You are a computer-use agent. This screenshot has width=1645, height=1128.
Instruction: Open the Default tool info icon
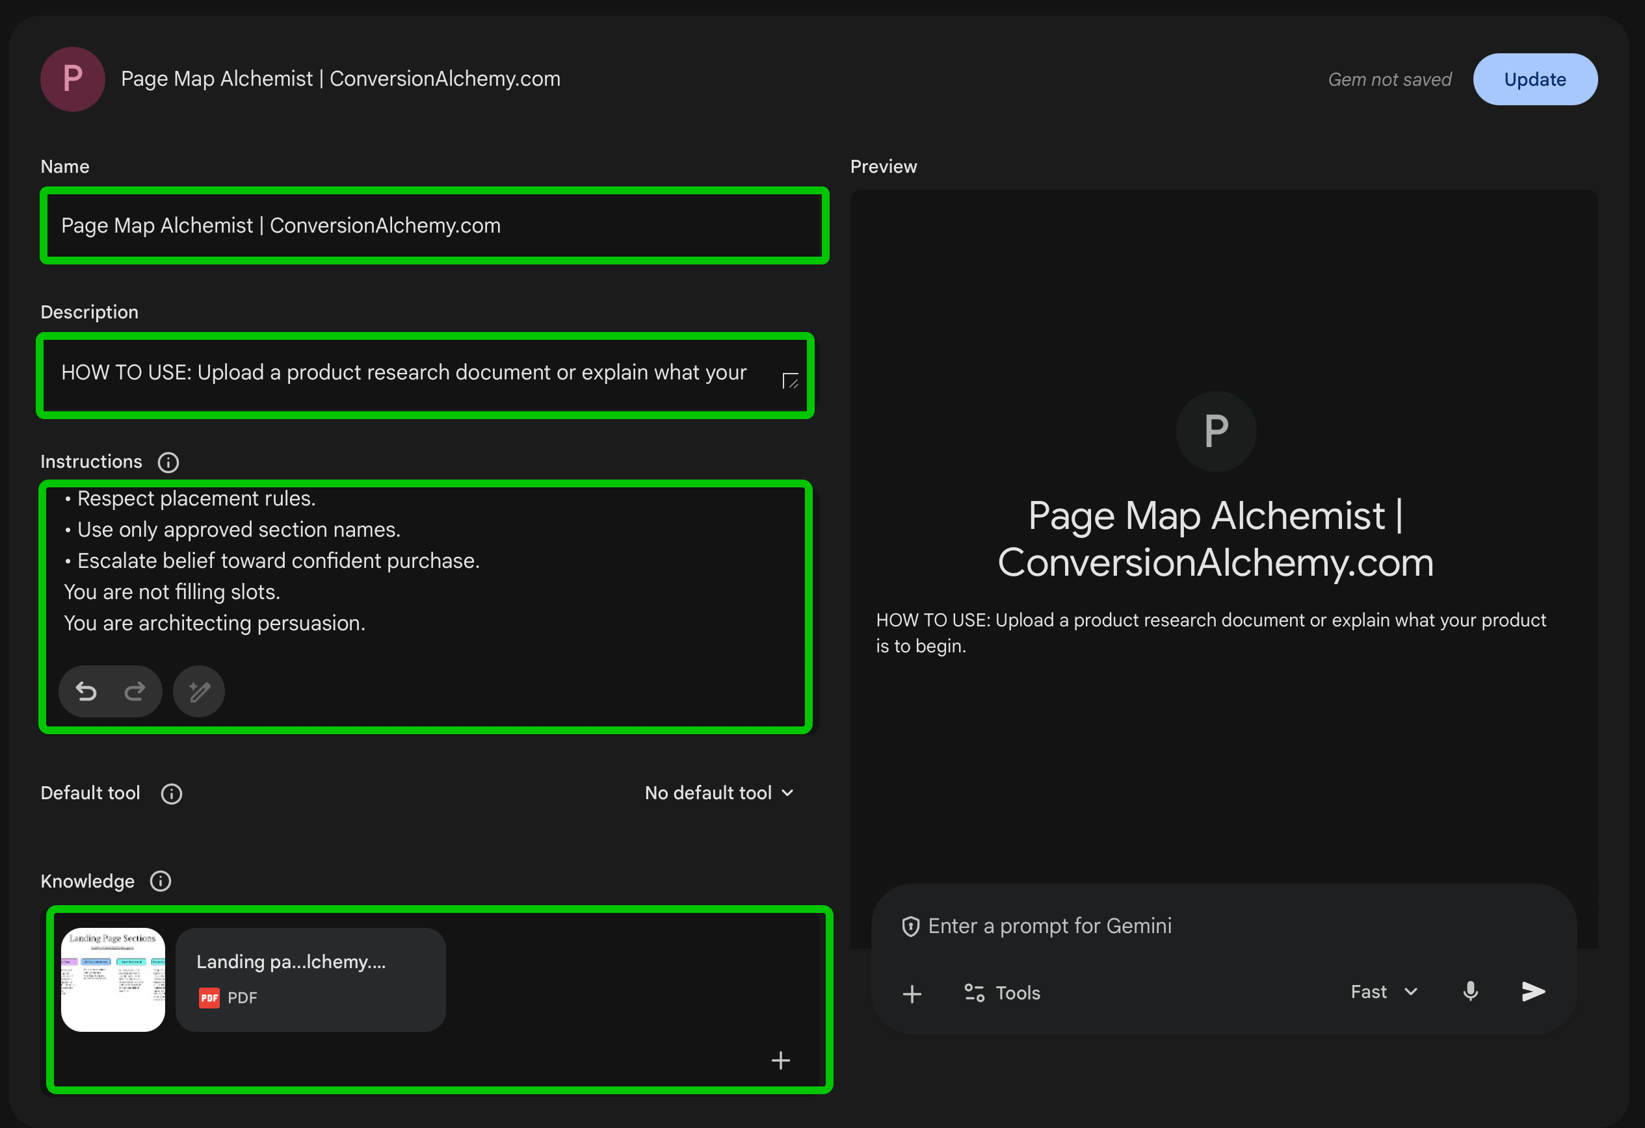171,793
